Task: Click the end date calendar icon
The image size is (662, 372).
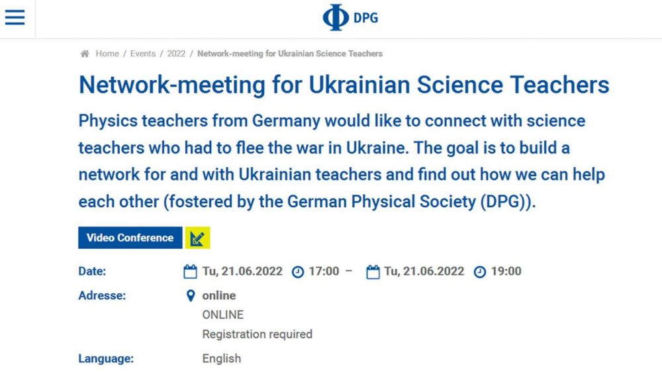Action: click(373, 271)
